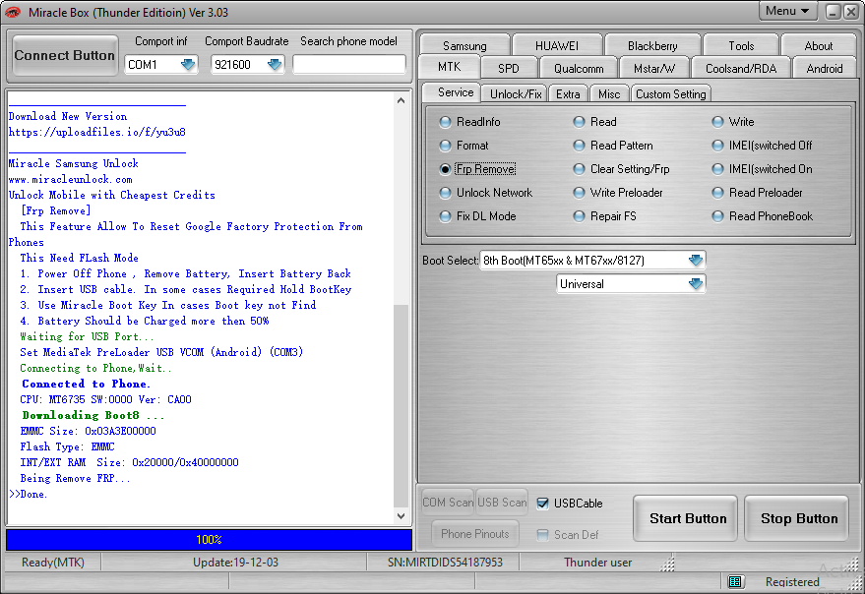Switch to the Qualcomm tab
This screenshot has width=865, height=594.
[x=579, y=69]
